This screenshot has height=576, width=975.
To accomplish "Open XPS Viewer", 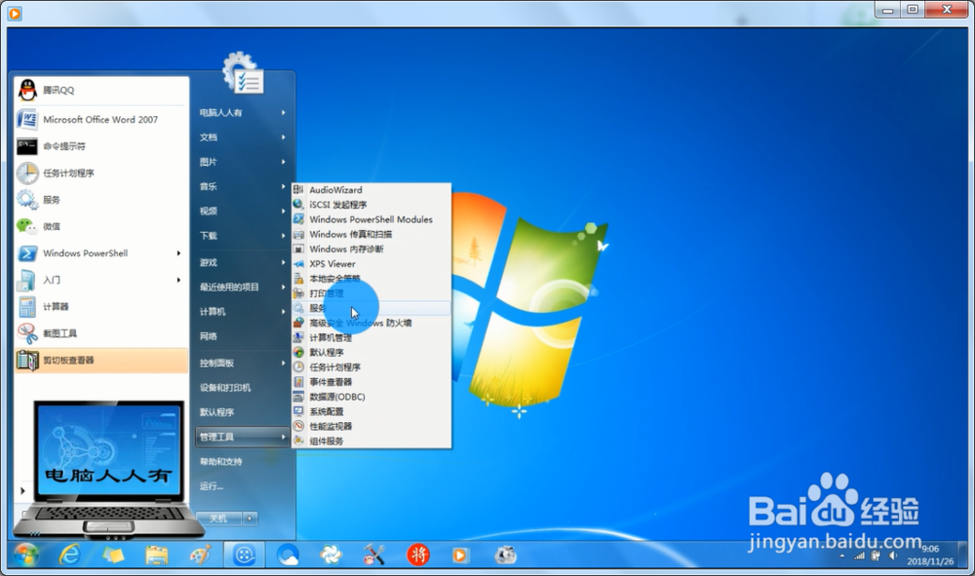I will click(371, 263).
